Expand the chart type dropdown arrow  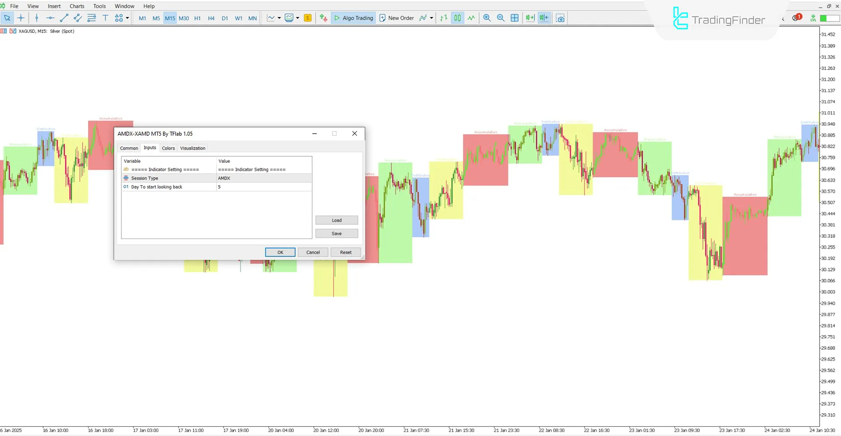pos(279,18)
